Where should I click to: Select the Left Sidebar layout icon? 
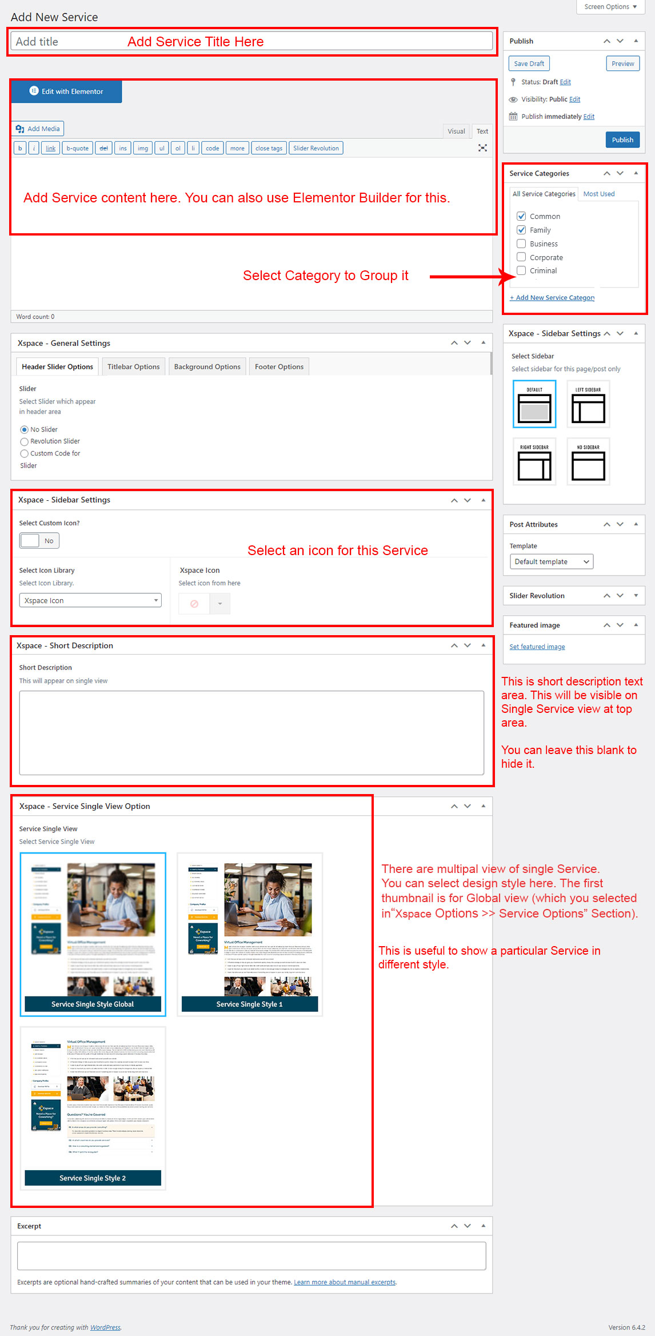click(x=588, y=404)
